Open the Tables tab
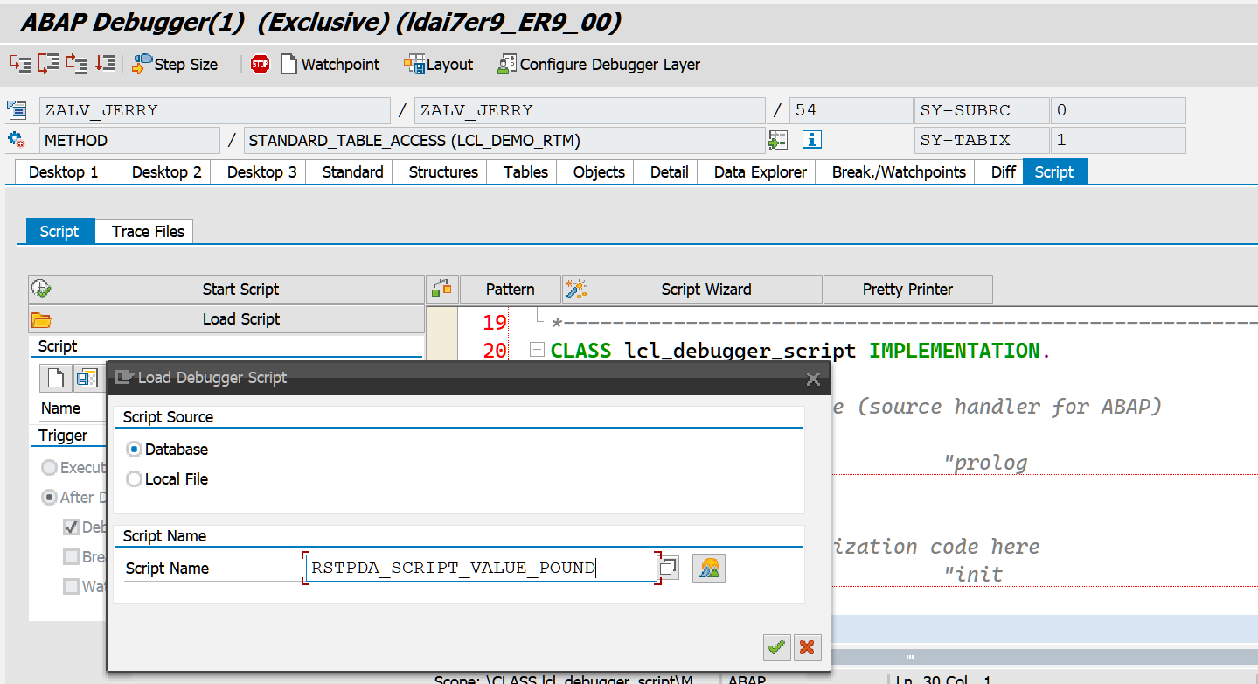The width and height of the screenshot is (1258, 684). point(525,172)
